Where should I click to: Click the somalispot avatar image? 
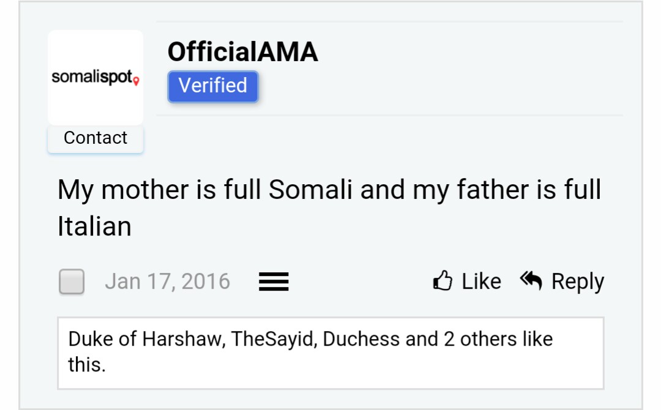click(95, 78)
